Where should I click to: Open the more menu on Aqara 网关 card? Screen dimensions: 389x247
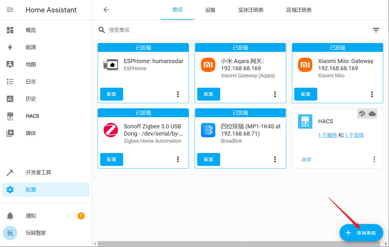(x=275, y=94)
